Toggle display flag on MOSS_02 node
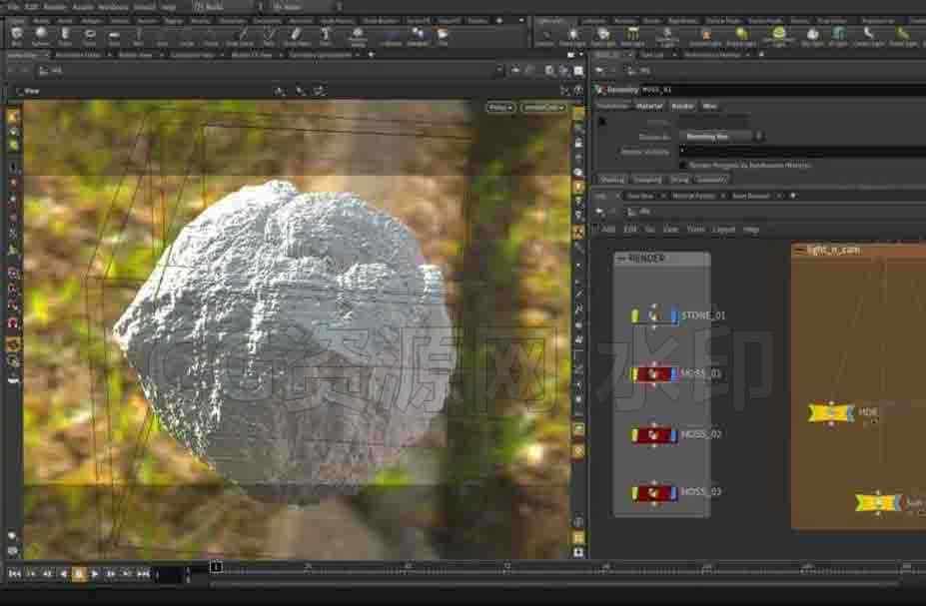The width and height of the screenshot is (926, 606). (674, 435)
